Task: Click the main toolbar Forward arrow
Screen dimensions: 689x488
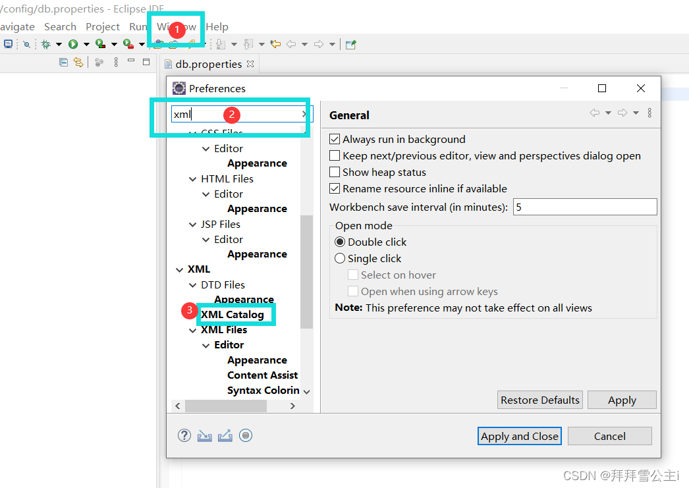Action: click(319, 44)
